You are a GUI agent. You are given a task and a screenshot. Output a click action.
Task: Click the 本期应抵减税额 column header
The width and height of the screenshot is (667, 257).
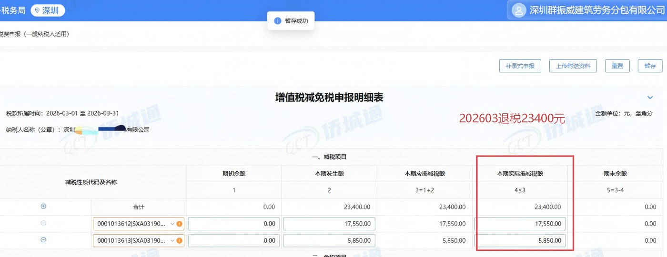pos(424,174)
